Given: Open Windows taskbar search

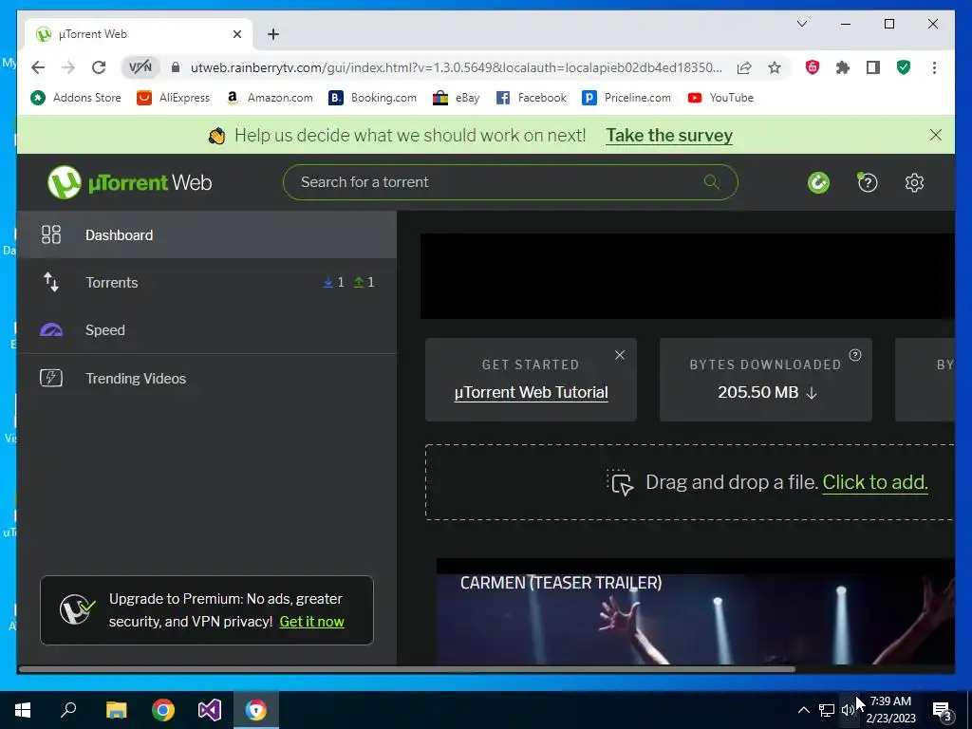Looking at the screenshot, I should point(68,710).
